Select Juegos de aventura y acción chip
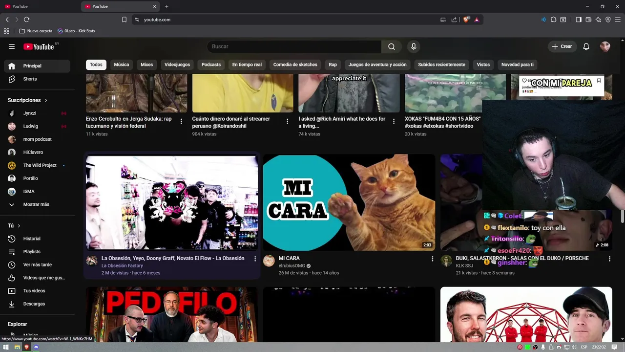This screenshot has width=625, height=352. click(377, 65)
